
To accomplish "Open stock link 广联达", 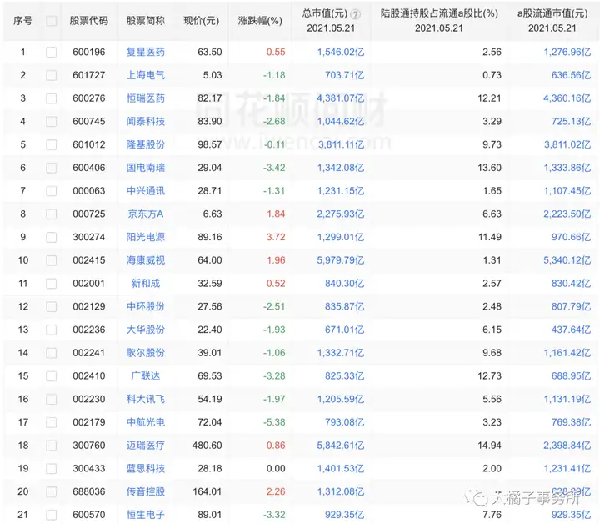I will 145,376.
